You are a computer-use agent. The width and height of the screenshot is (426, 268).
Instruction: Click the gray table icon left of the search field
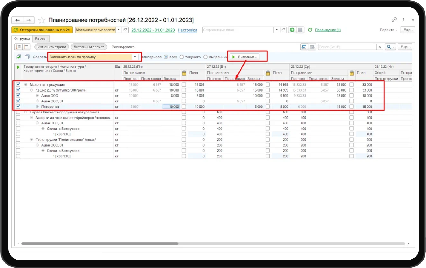312,47
